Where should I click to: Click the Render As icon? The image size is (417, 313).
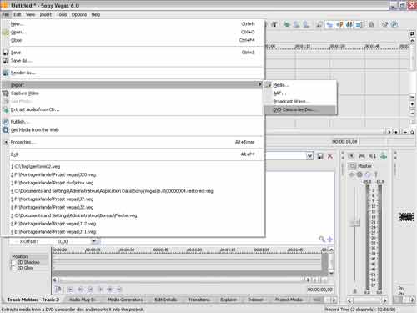(6, 73)
